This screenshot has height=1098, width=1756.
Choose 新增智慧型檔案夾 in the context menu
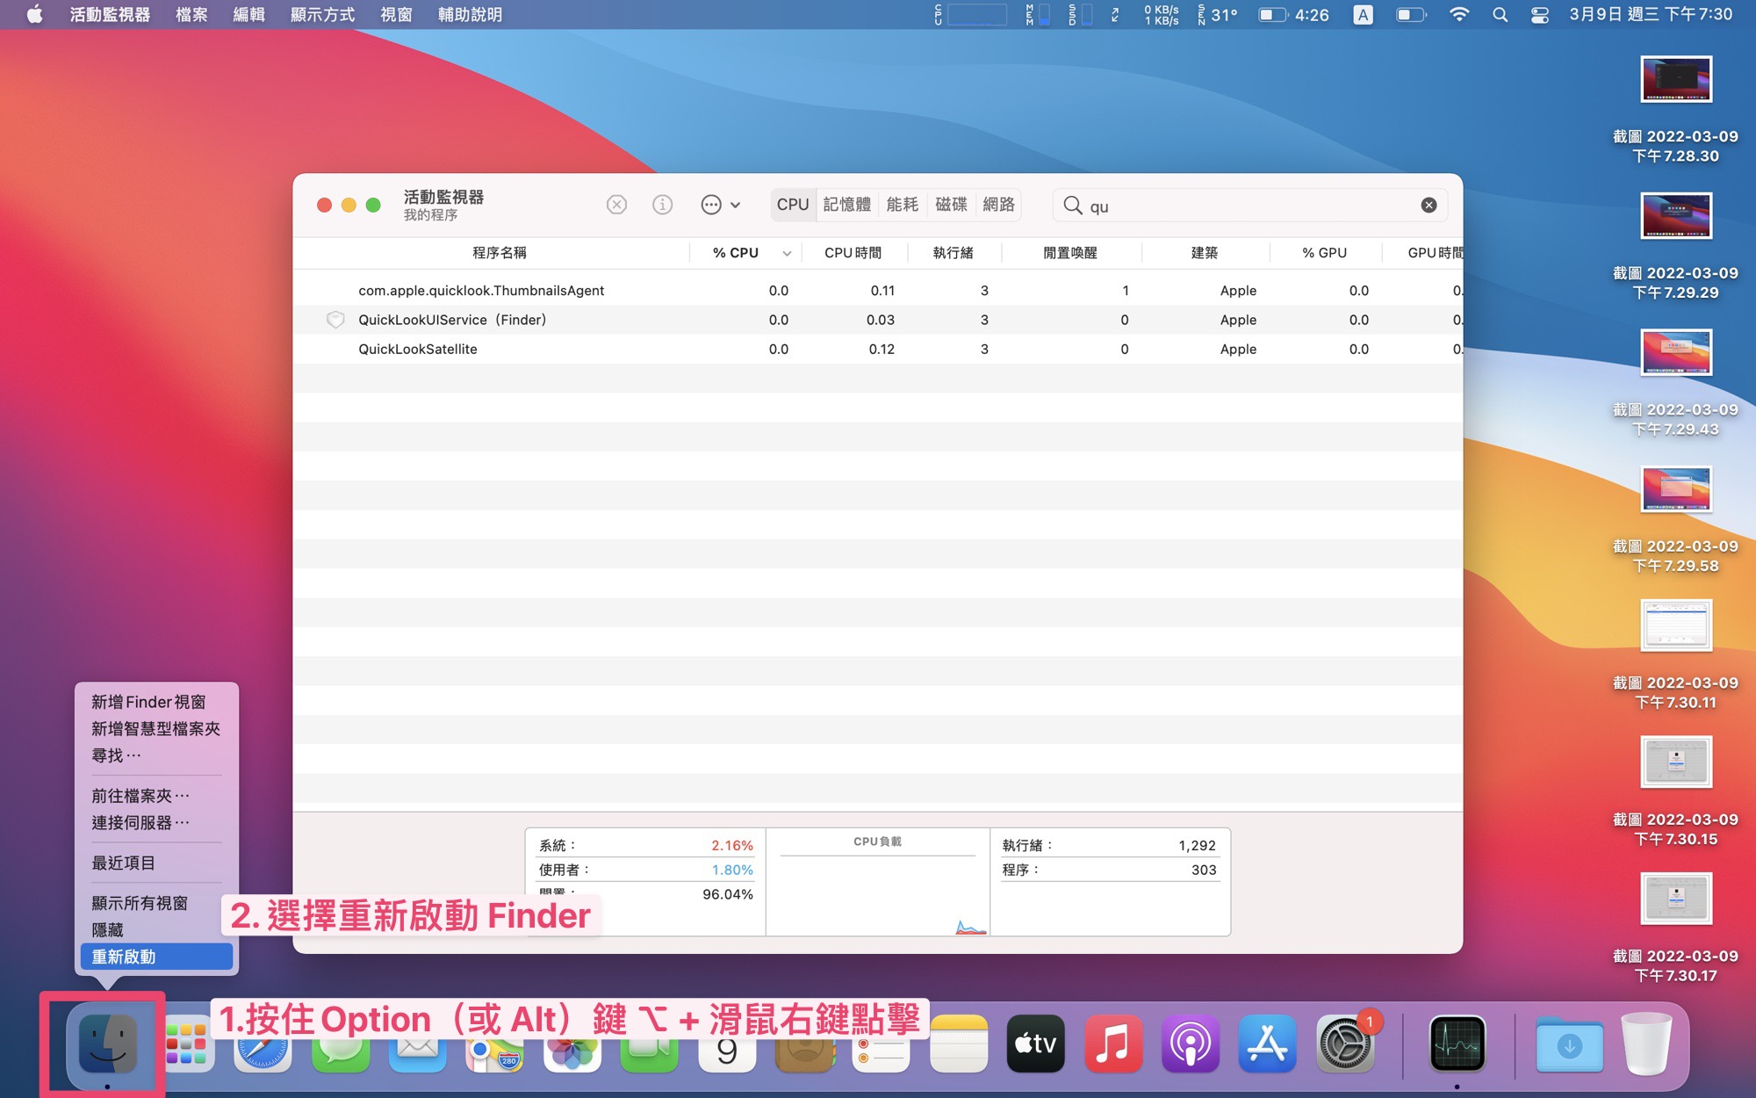click(156, 728)
